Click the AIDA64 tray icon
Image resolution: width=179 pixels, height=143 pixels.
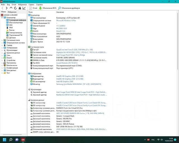[148, 140]
